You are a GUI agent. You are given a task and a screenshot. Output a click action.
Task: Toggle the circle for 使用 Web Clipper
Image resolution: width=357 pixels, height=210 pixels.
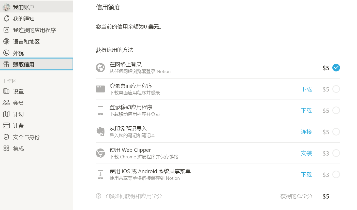pyautogui.click(x=336, y=153)
